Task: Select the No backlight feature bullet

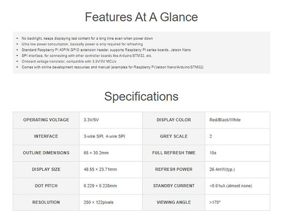Action: tap(87, 39)
